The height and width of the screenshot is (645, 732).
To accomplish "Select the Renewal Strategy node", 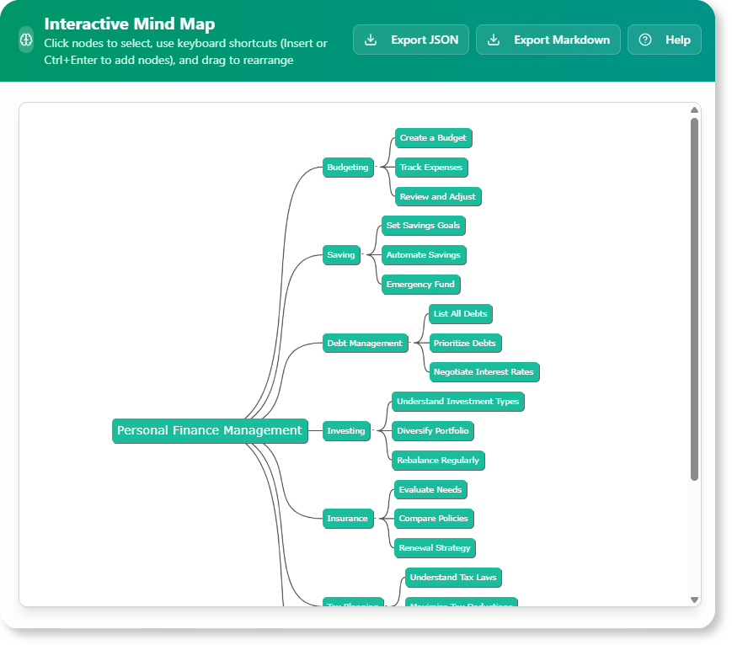I will [434, 547].
